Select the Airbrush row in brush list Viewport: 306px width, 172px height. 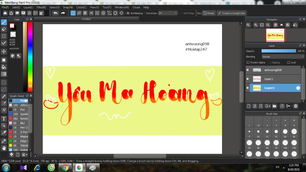[19, 105]
